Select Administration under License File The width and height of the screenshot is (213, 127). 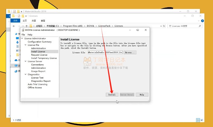[38, 48]
